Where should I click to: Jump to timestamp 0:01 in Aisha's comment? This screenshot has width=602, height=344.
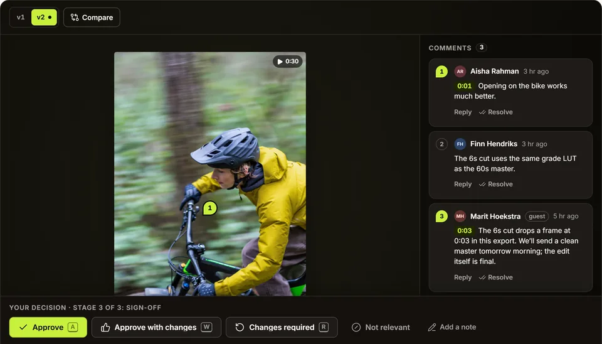464,86
